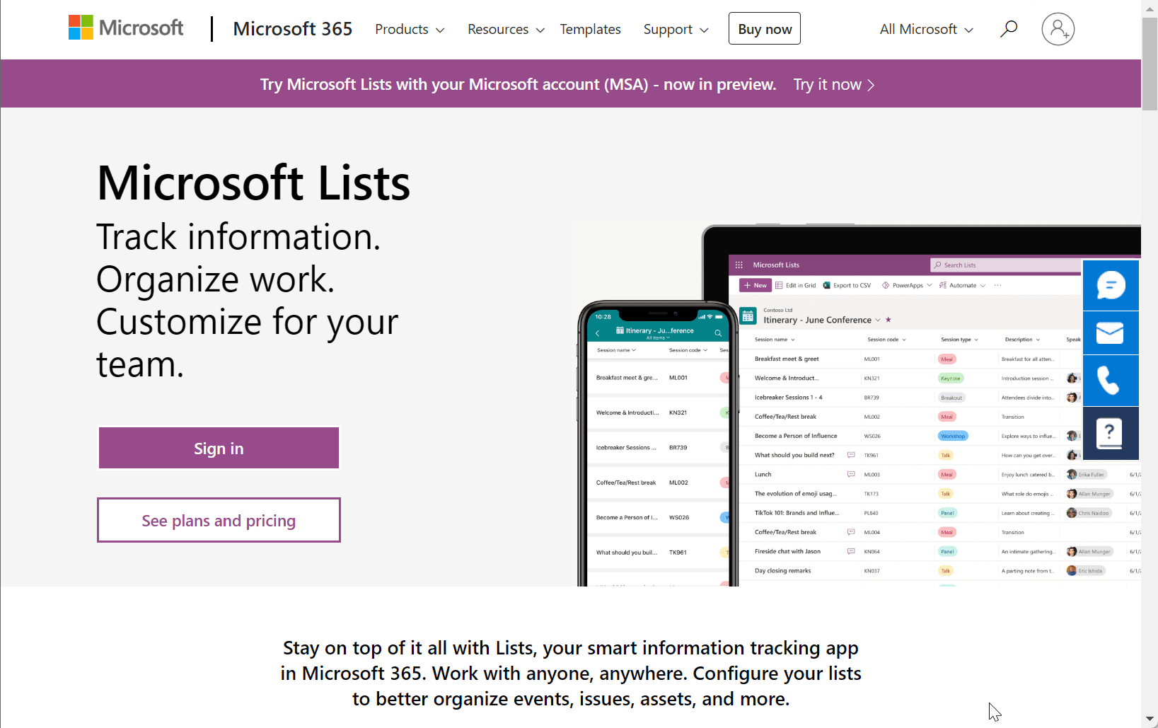The height and width of the screenshot is (728, 1158).
Task: Click the Buy now button
Action: pos(765,28)
